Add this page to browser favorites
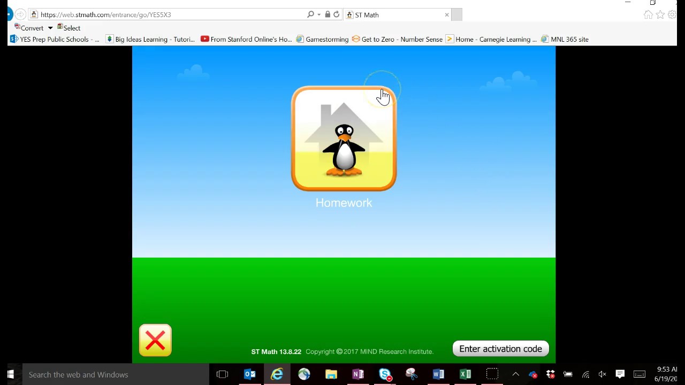Viewport: 685px width, 385px height. tap(660, 14)
